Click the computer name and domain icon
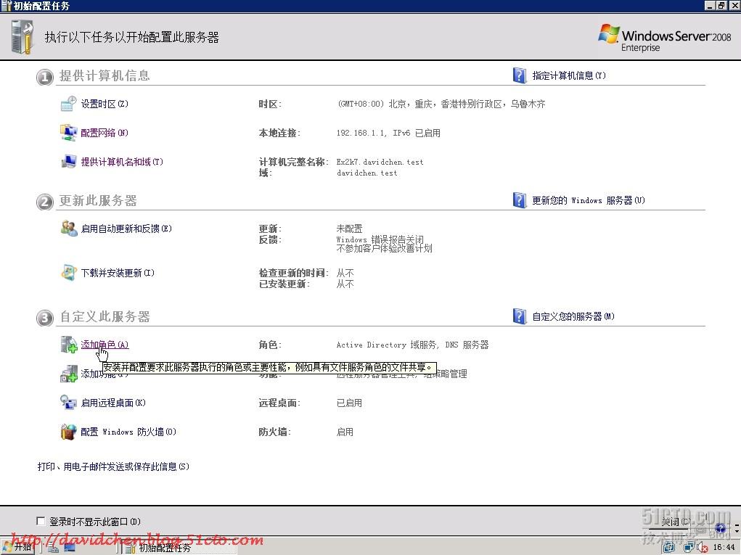This screenshot has width=741, height=555. coord(68,162)
